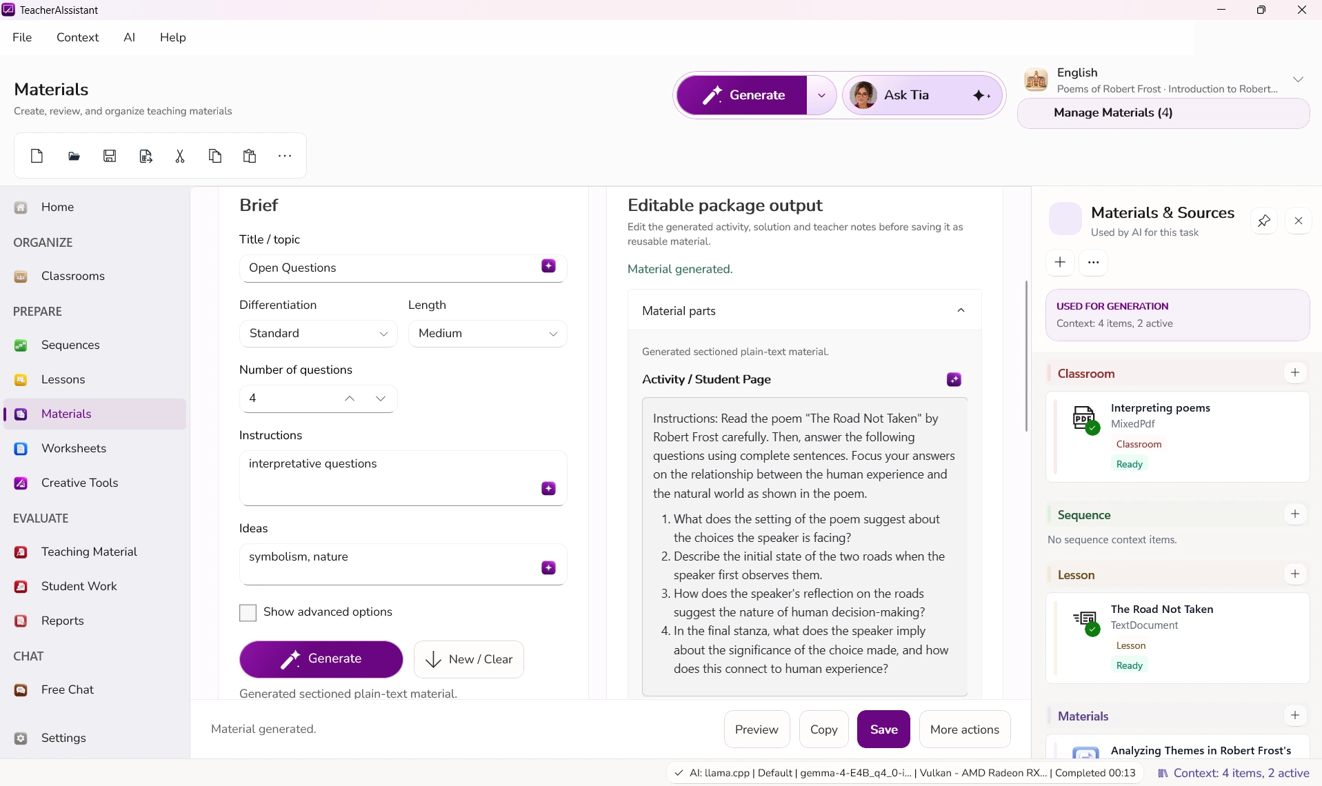Click the AI assist icon in Instructions field
The width and height of the screenshot is (1322, 786).
coord(548,488)
